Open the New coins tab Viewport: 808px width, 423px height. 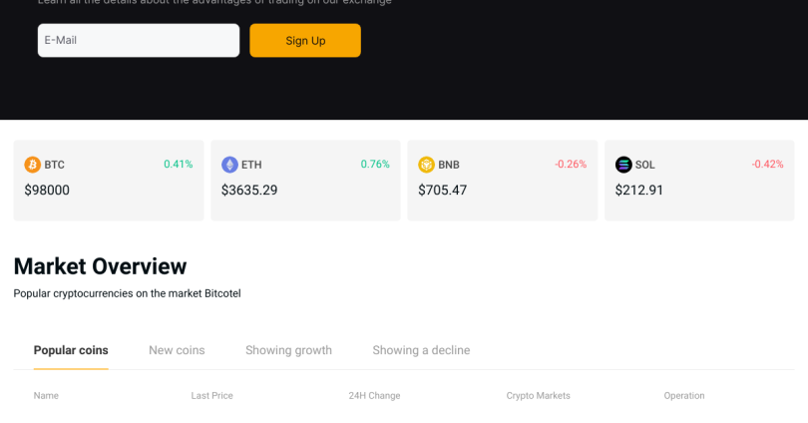click(177, 350)
